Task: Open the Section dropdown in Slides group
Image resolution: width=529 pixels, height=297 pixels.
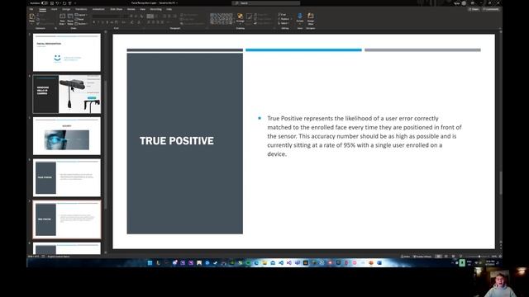Action: coord(81,24)
